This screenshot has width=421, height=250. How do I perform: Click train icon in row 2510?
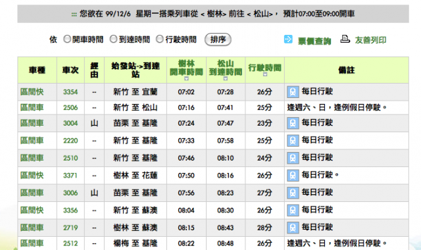click(293, 158)
